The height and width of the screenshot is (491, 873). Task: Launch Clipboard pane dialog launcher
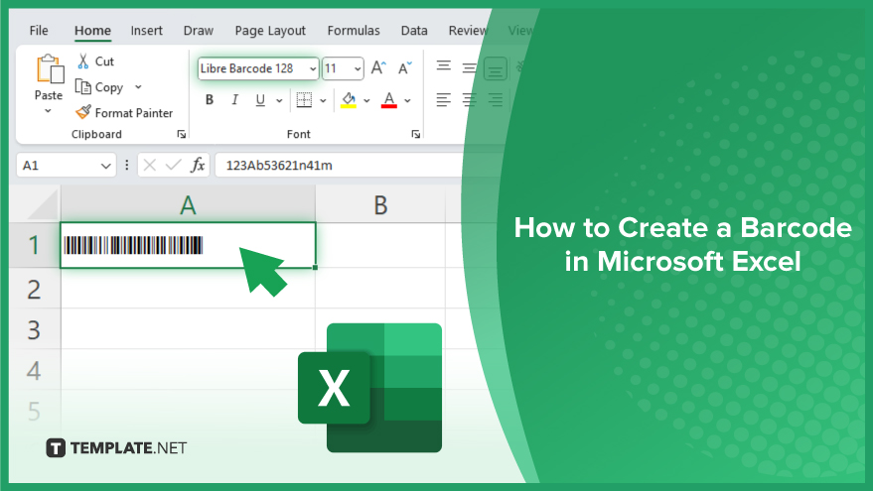[182, 134]
